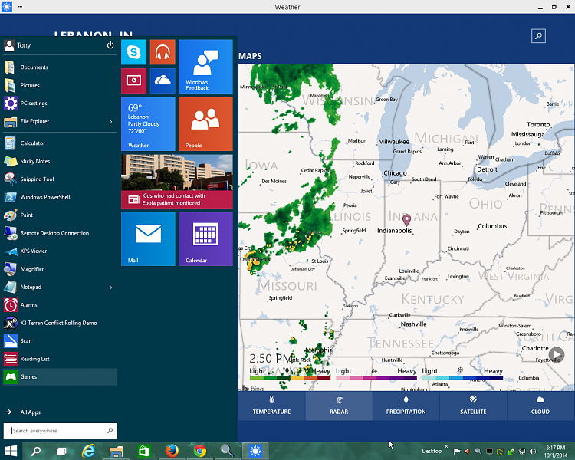Open the Scan app
This screenshot has width=575, height=460.
(x=60, y=340)
